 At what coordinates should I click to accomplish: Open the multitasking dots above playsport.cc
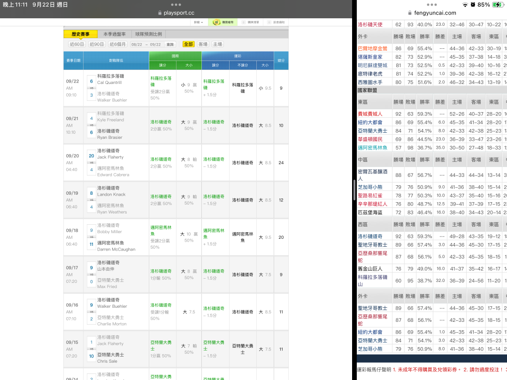point(176,5)
